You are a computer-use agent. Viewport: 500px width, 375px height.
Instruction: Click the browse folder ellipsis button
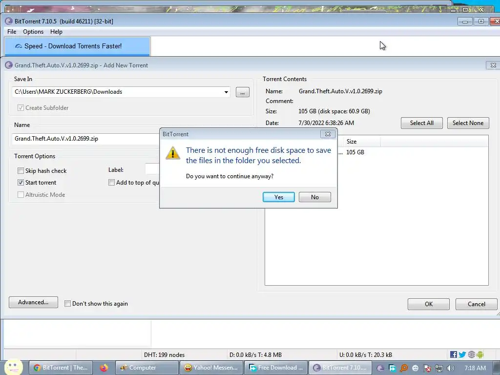pos(242,92)
